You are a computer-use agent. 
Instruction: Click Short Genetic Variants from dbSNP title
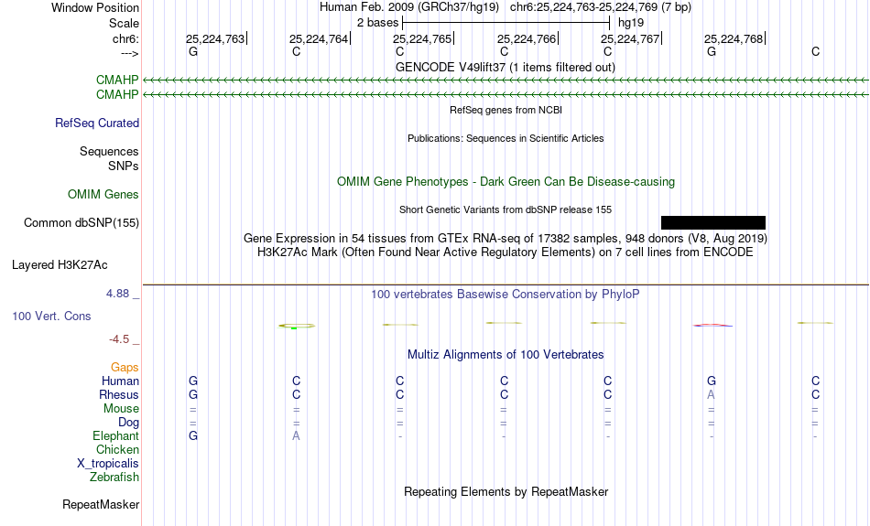506,209
